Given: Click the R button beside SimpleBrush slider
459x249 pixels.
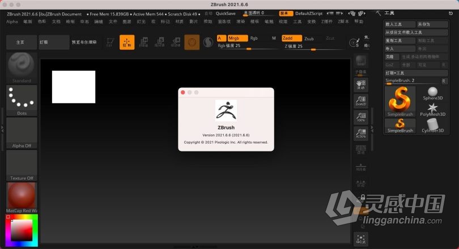Looking at the screenshot, I should pyautogui.click(x=444, y=81).
